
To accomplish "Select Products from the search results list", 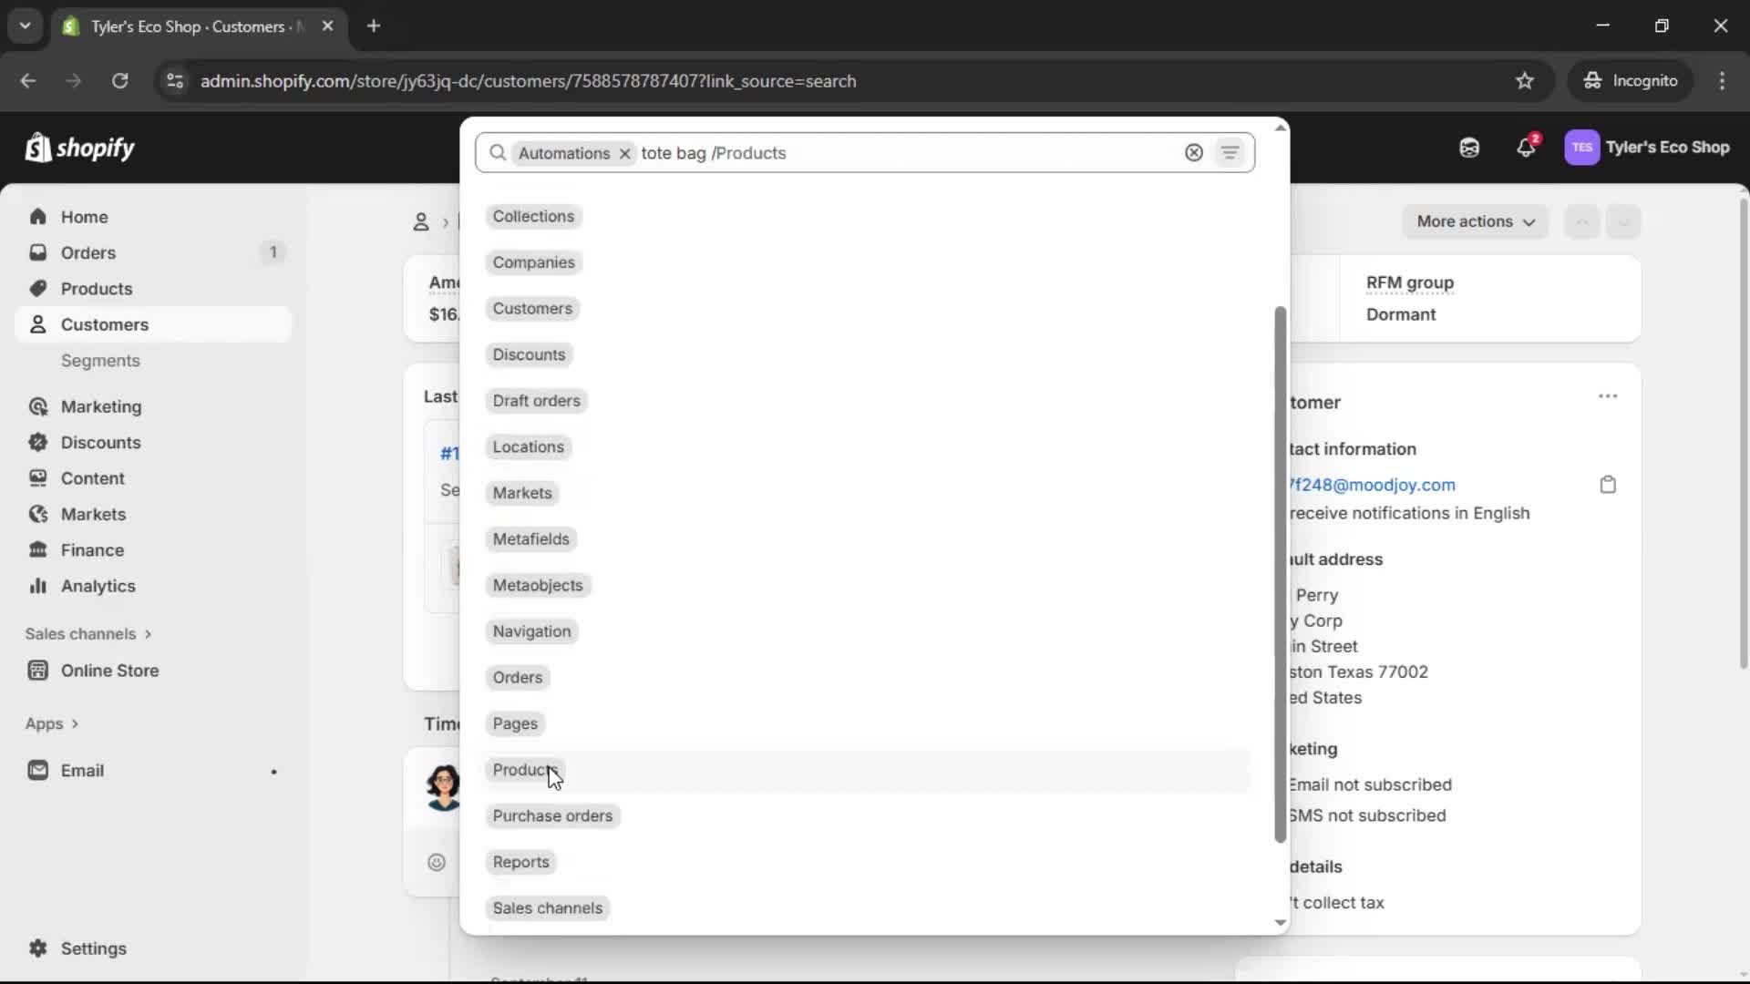I will pyautogui.click(x=525, y=770).
